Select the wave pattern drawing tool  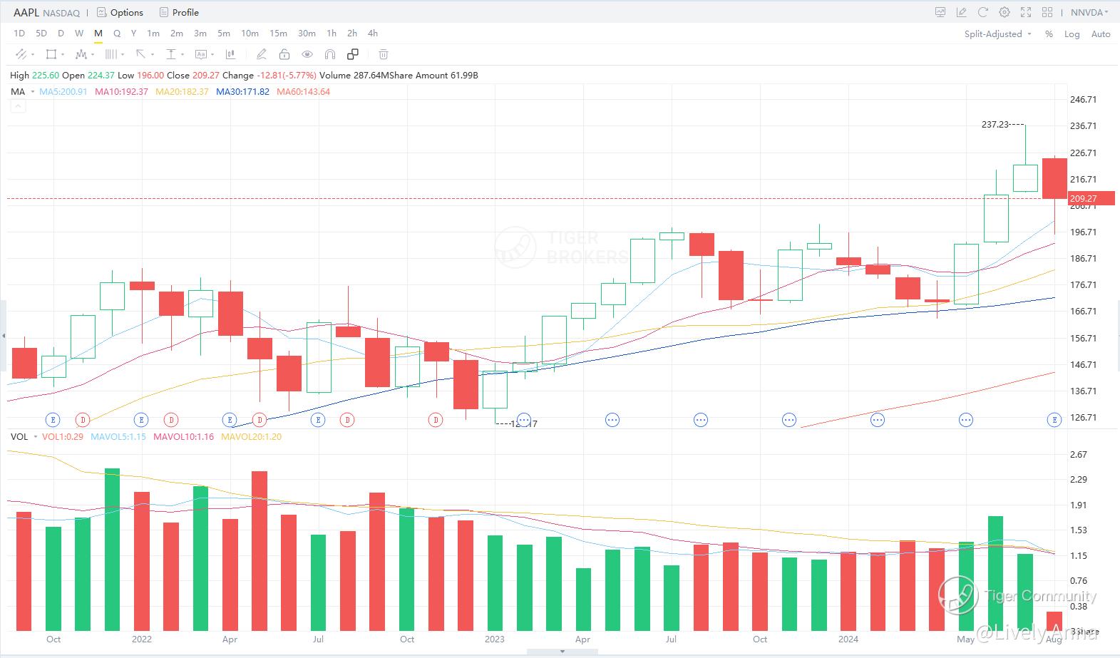click(81, 54)
